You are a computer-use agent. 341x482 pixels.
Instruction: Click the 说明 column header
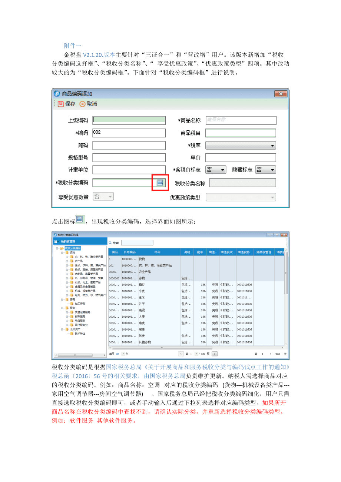(187, 252)
